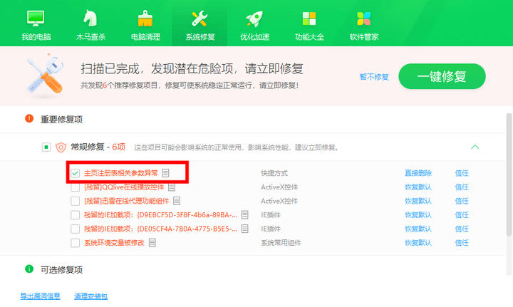This screenshot has width=513, height=307.
Task: Switch to 木马查杀 tab label
Action: pyautogui.click(x=90, y=37)
